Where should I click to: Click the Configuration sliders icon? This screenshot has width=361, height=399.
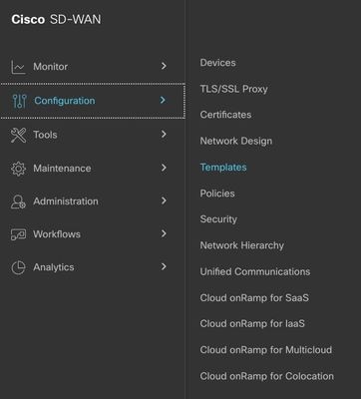tap(19, 101)
